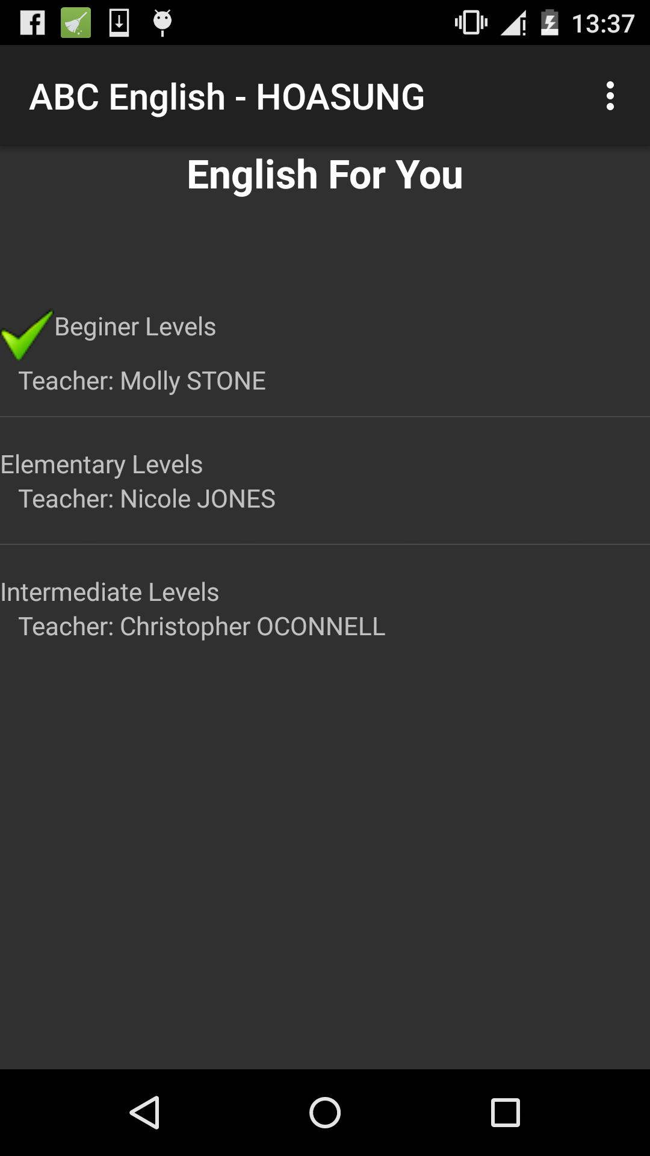Open the Intermediate Levels course
Viewport: 650px width, 1156px height.
pyautogui.click(x=110, y=592)
